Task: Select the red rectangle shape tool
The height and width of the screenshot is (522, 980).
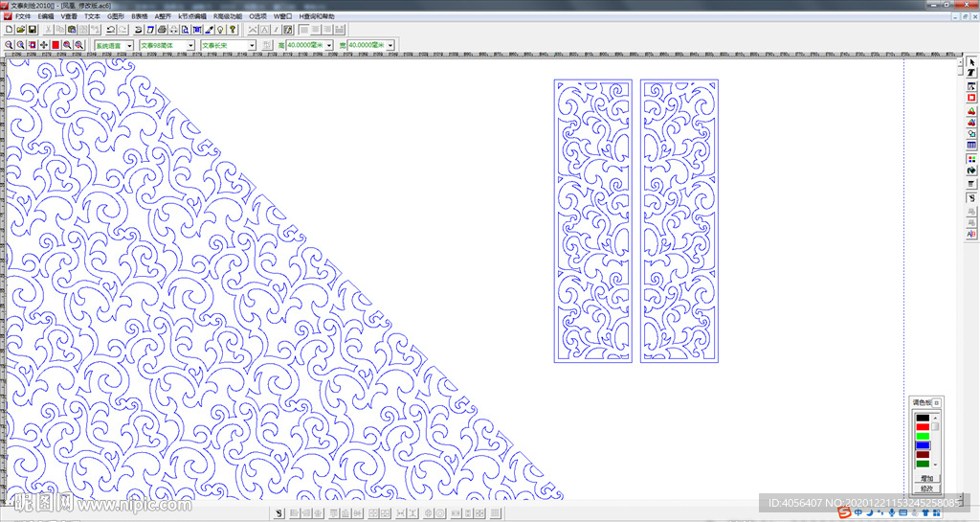Action: [971, 98]
